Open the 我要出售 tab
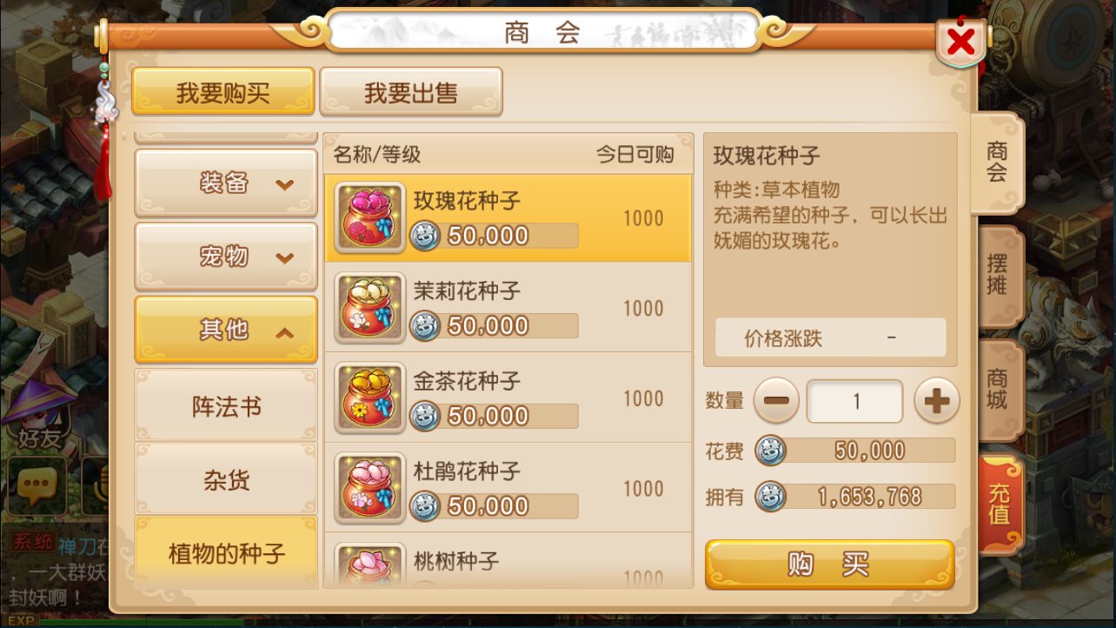 tap(411, 91)
